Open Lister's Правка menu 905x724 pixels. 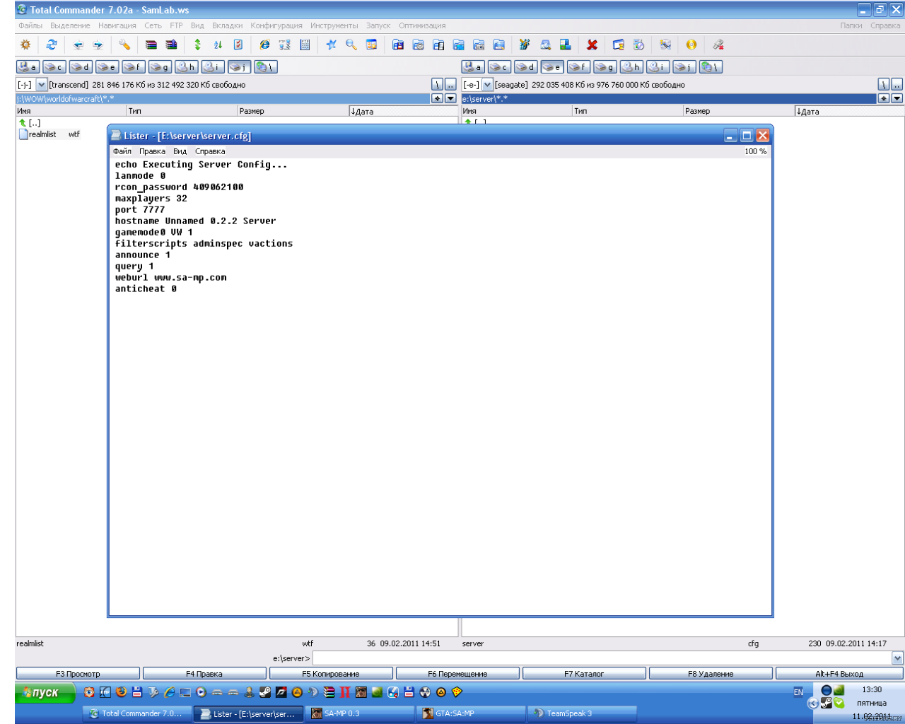(152, 151)
